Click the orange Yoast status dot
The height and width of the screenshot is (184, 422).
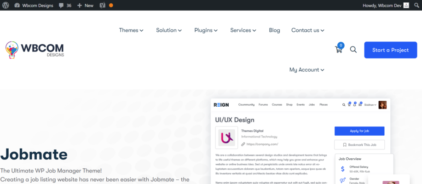[x=111, y=6]
